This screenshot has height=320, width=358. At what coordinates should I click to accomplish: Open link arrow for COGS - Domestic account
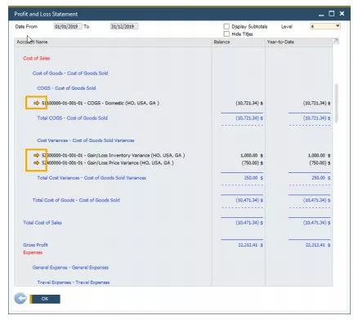[37, 103]
